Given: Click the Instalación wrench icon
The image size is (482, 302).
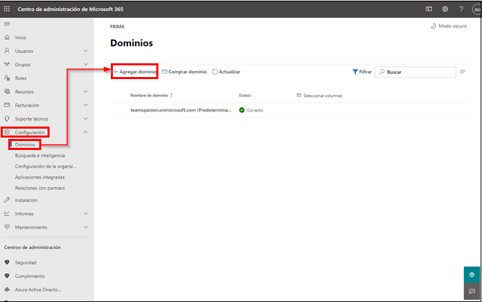Looking at the screenshot, I should (7, 200).
